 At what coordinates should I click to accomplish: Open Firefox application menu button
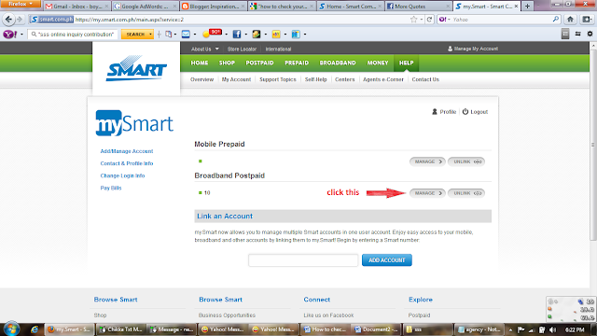(21, 4)
